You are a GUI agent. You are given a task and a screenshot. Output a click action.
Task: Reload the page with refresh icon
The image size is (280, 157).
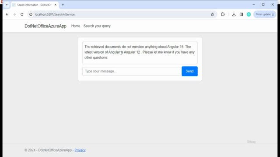pyautogui.click(x=22, y=14)
